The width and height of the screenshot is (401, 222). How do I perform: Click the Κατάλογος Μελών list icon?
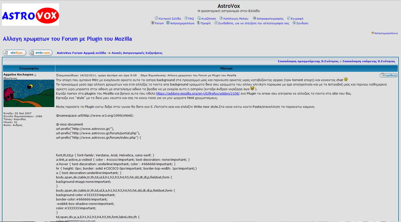point(221,18)
